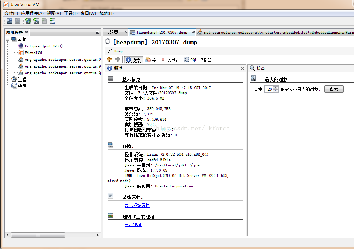Image resolution: width=354 pixels, height=249 pixels.
Task: Select second zookeeper quorum process icon
Action: point(21,66)
